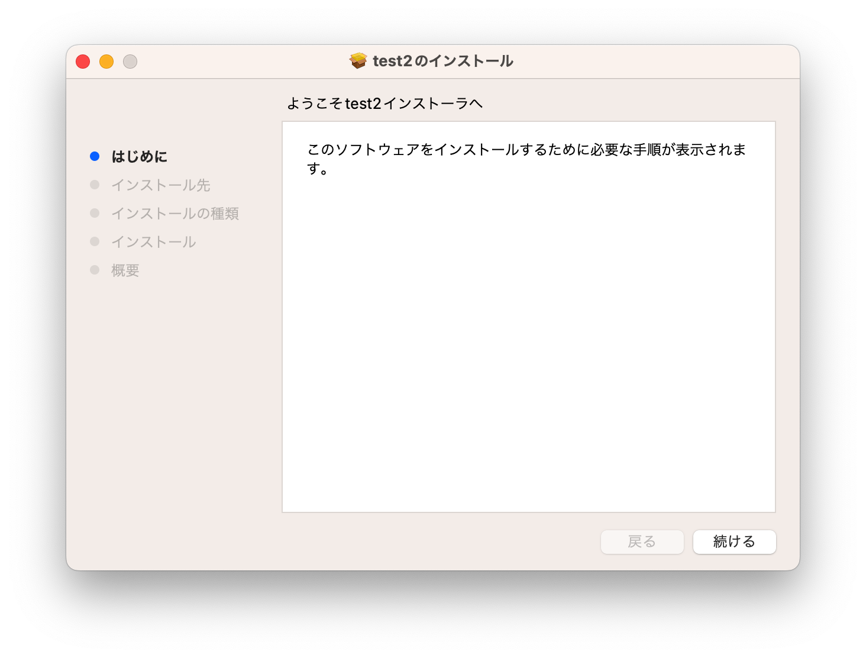
Task: Select the インストール先 step
Action: pos(161,185)
